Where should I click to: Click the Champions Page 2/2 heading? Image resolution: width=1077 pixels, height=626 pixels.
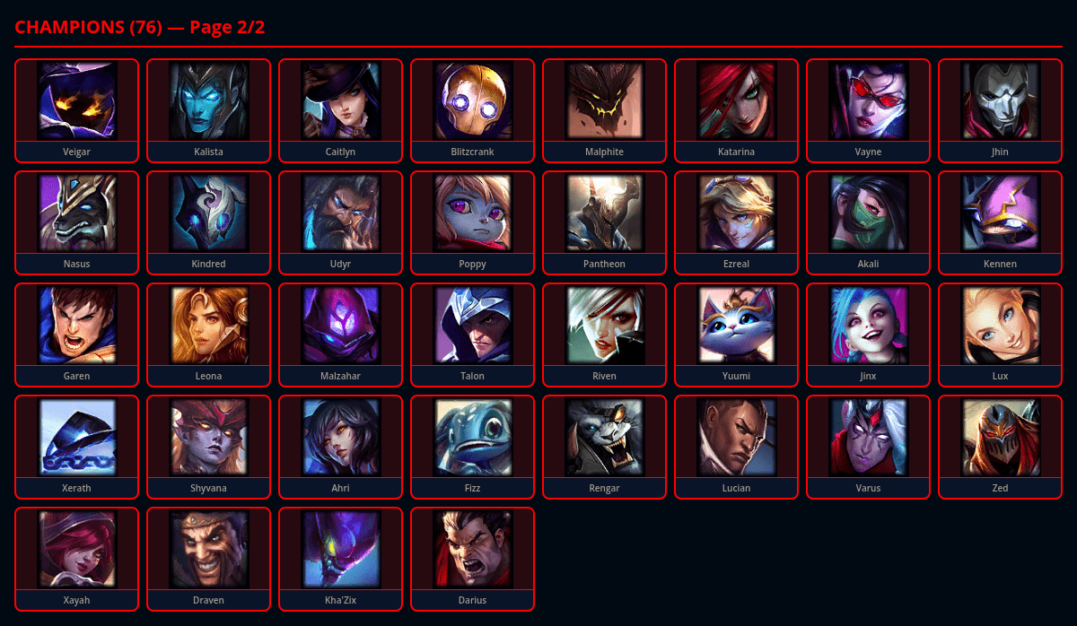coord(140,27)
